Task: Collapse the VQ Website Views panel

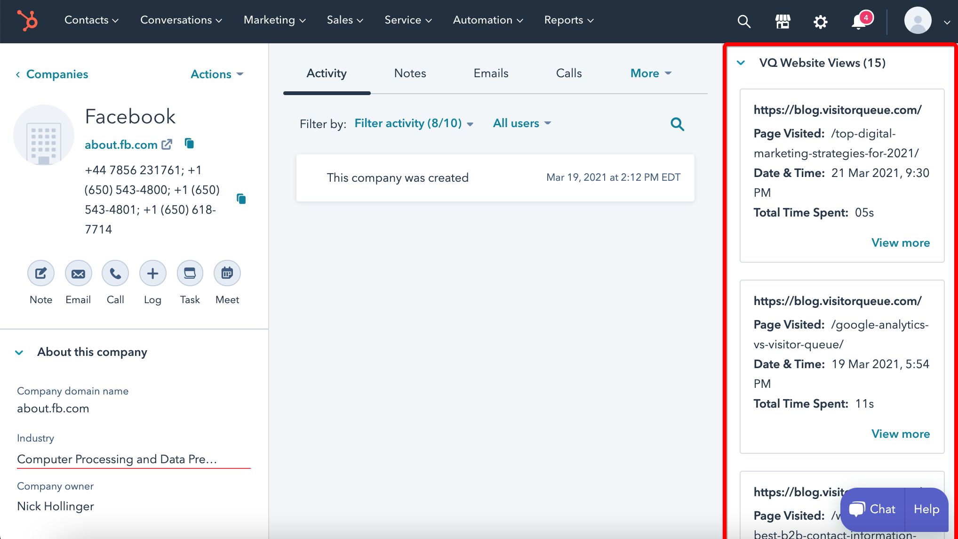Action: [x=741, y=62]
